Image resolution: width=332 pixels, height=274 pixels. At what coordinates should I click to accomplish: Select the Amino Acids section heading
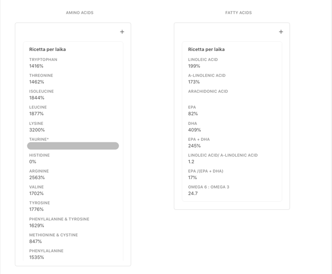pyautogui.click(x=80, y=13)
